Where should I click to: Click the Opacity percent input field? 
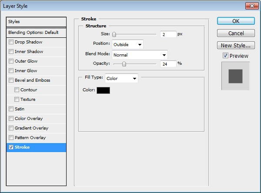(x=168, y=64)
